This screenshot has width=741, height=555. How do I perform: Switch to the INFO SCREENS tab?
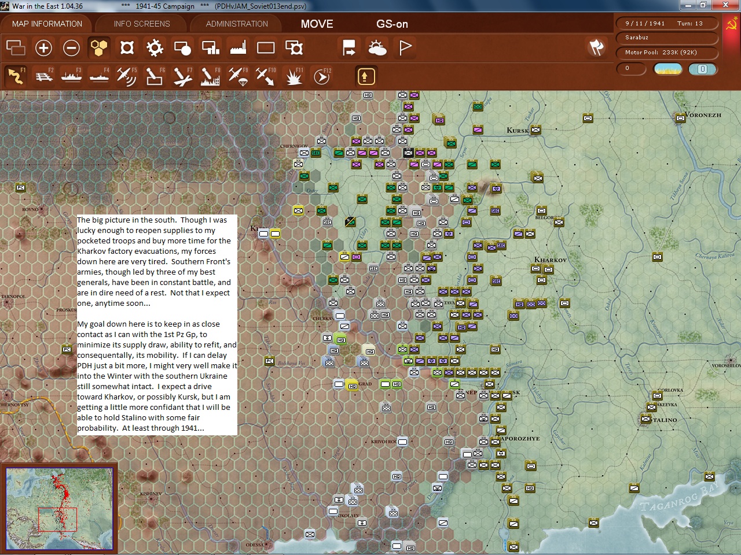click(x=142, y=24)
